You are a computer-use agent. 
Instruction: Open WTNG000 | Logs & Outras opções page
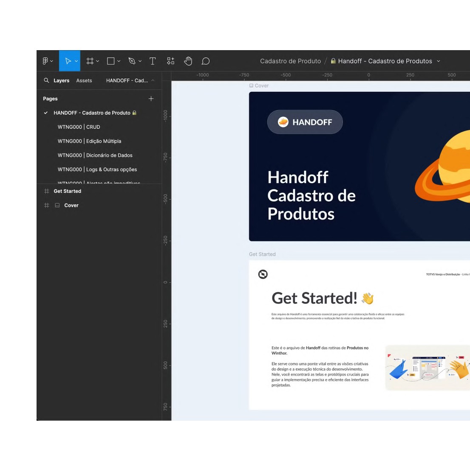(x=97, y=170)
